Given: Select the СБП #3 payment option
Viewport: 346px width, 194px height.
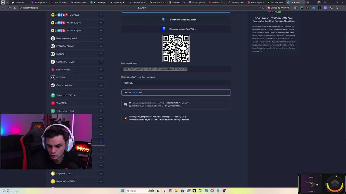Looking at the screenshot, I should (77, 54).
